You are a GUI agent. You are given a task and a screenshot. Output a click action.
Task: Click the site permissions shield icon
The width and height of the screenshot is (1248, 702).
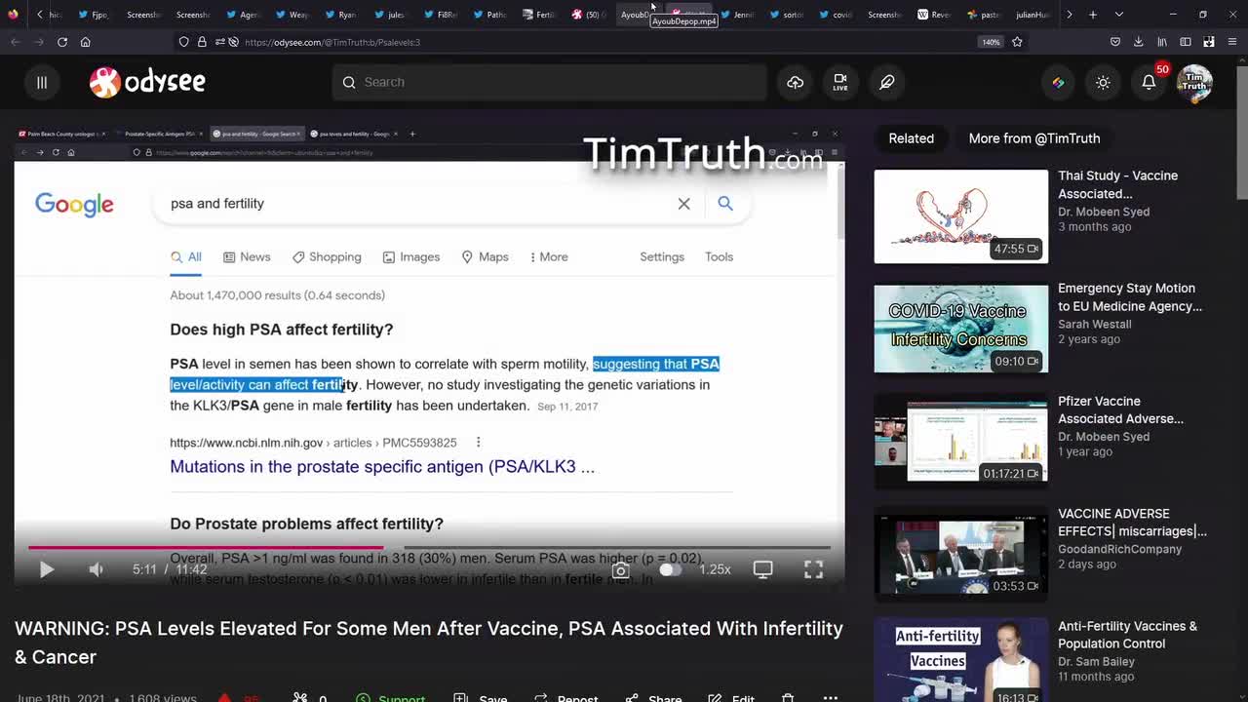pos(183,42)
